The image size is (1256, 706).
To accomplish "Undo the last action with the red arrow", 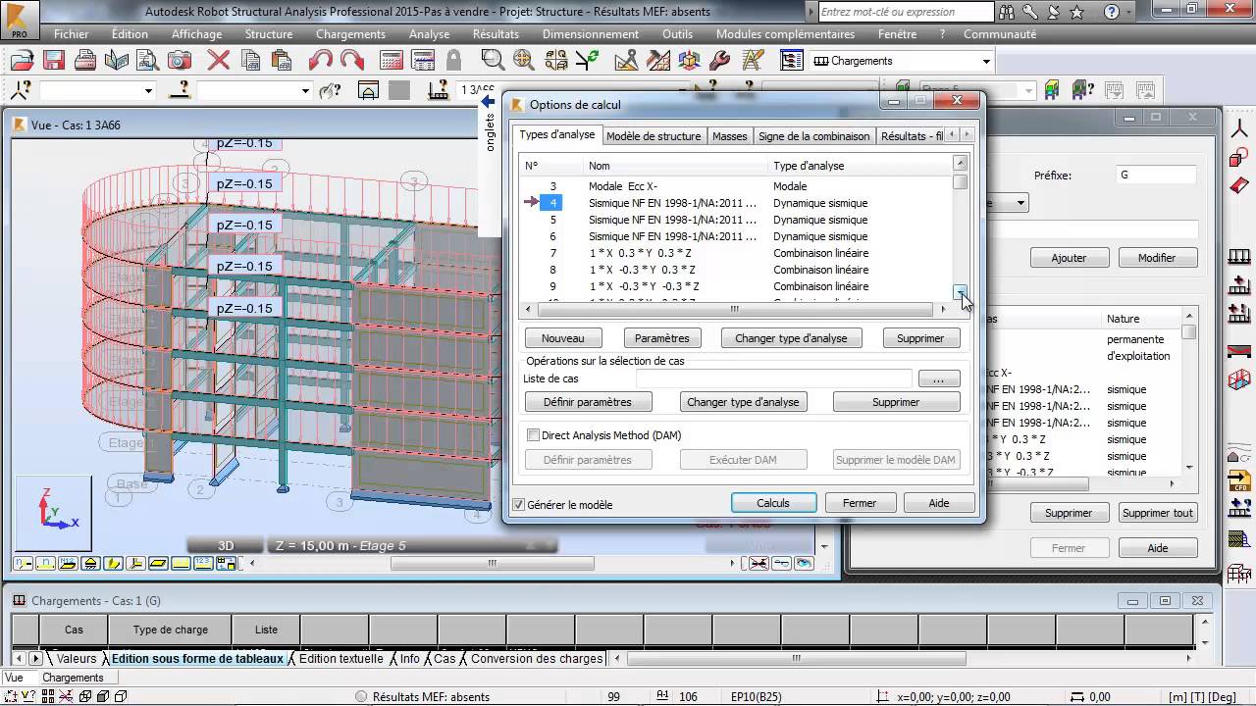I will [x=320, y=60].
